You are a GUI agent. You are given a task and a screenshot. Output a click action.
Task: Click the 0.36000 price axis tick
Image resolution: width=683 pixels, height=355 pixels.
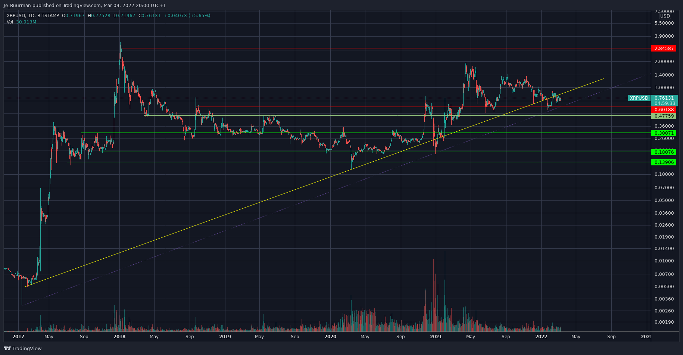[x=664, y=126]
